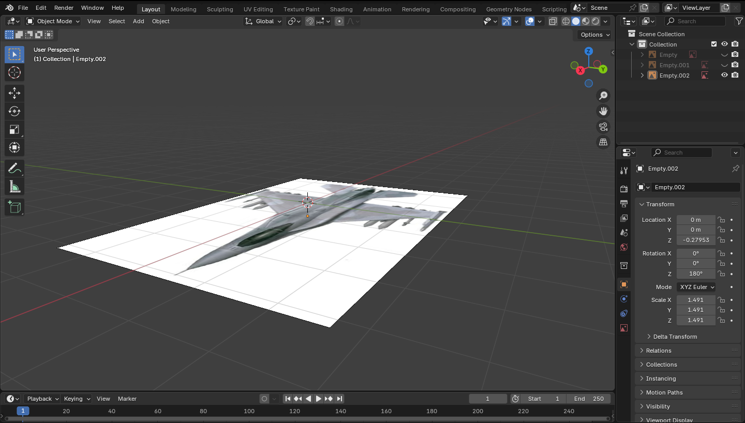Open the Global orientation dropdown
Screen dimensions: 745x423
263,21
